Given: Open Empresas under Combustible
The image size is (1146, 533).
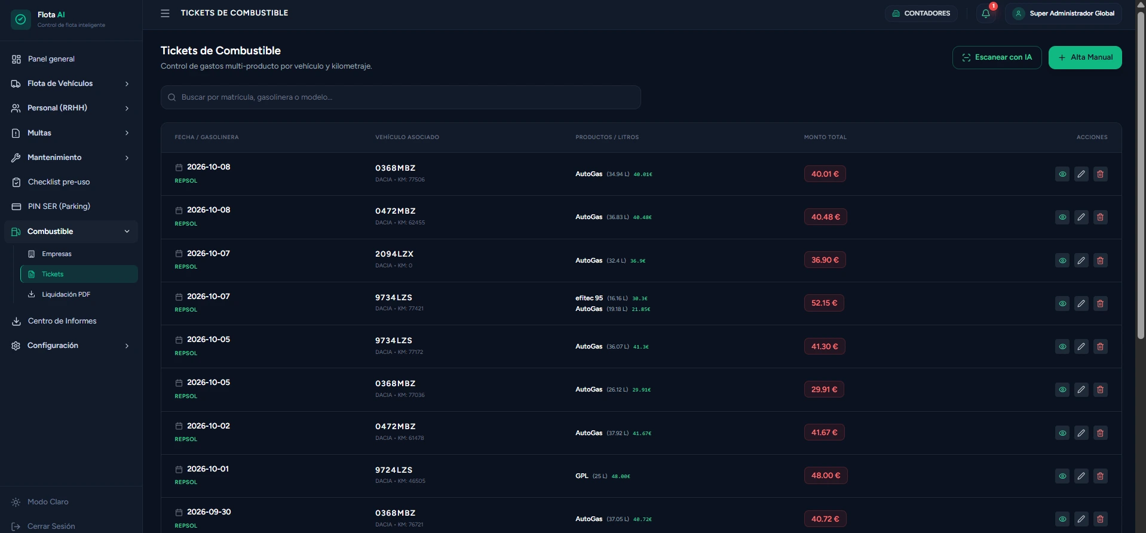Looking at the screenshot, I should [79, 254].
